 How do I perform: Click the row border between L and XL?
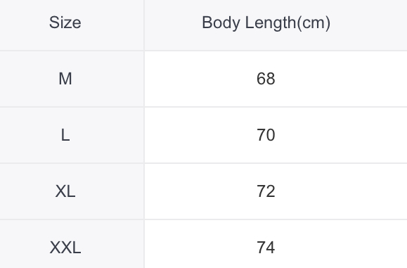[x=204, y=163]
